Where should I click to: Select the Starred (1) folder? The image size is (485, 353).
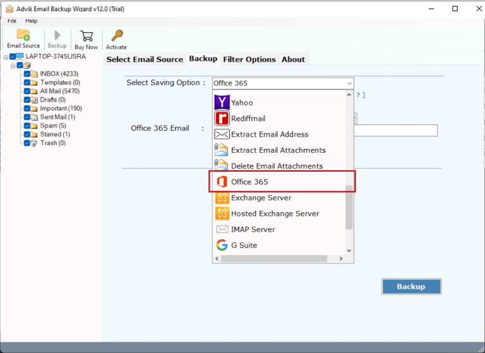(55, 135)
